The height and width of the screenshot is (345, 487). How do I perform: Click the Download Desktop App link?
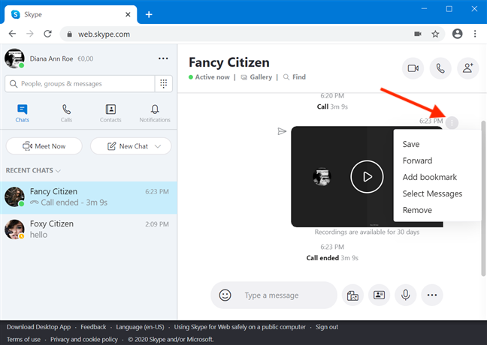point(38,327)
